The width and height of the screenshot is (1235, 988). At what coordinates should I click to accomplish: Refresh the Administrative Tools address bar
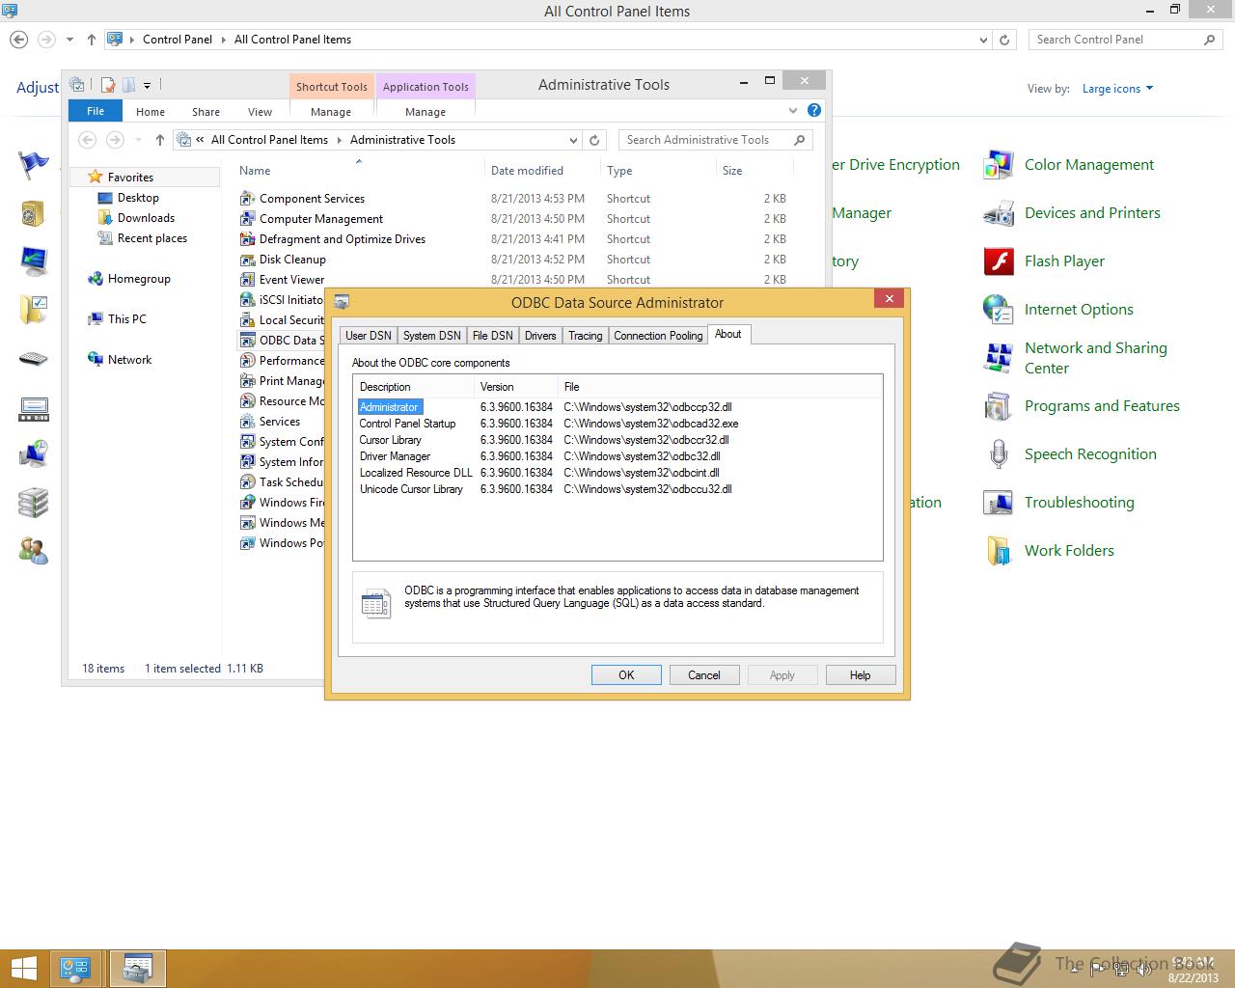pyautogui.click(x=594, y=140)
